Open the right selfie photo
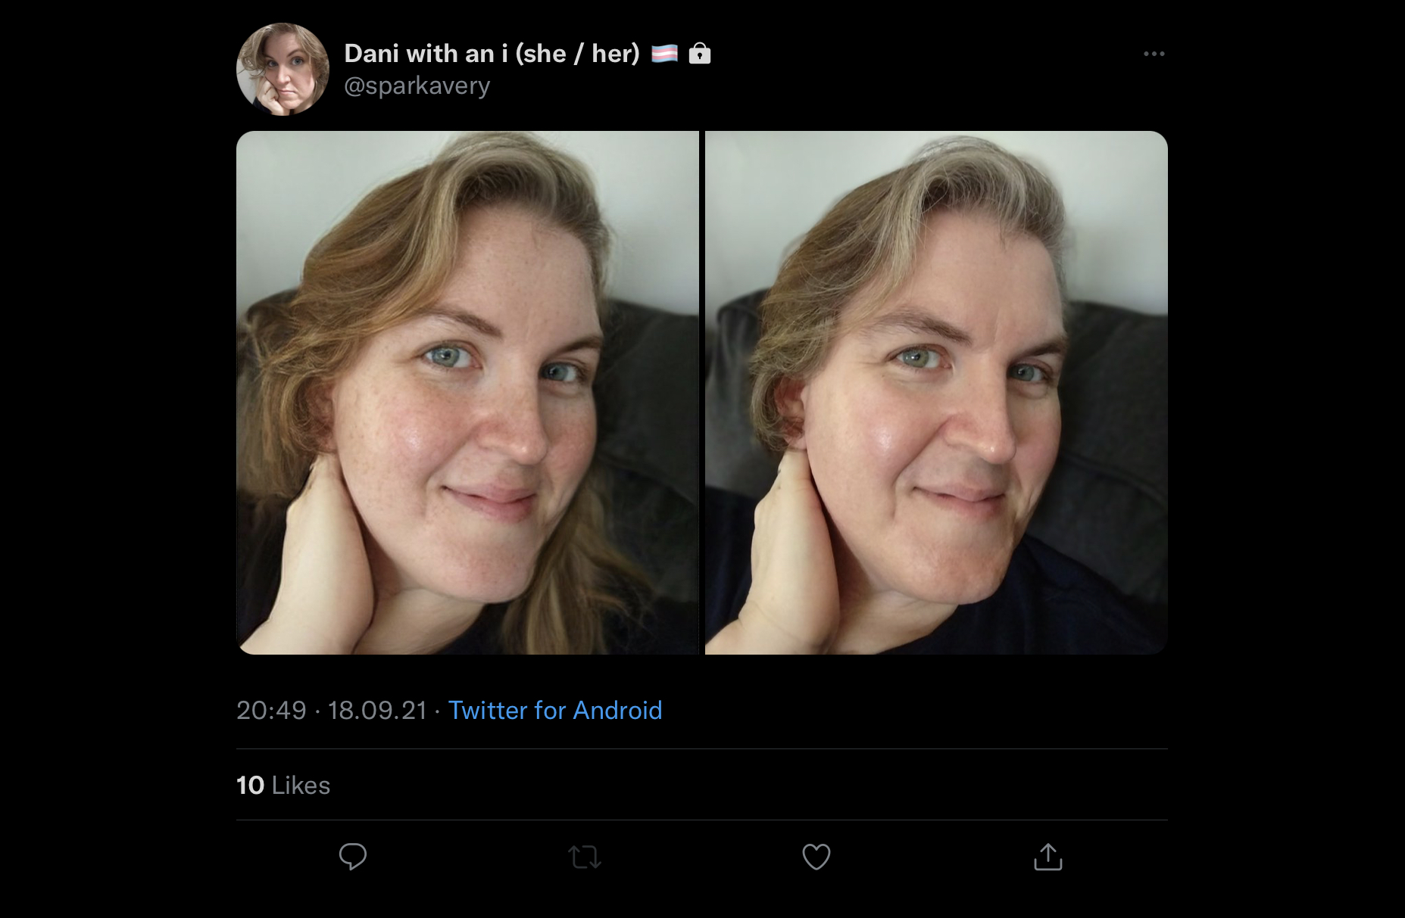This screenshot has height=918, width=1405. [x=936, y=393]
